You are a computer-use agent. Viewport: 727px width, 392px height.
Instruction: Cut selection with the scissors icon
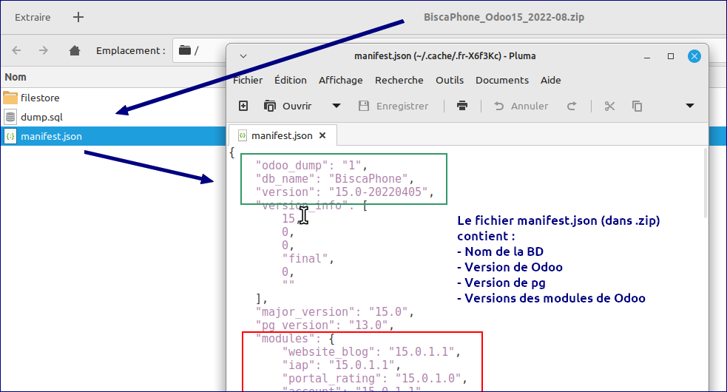tap(609, 106)
